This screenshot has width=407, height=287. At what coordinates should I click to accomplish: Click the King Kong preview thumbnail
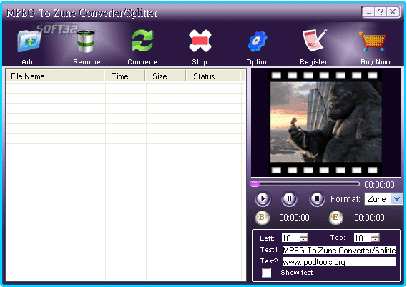(325, 122)
